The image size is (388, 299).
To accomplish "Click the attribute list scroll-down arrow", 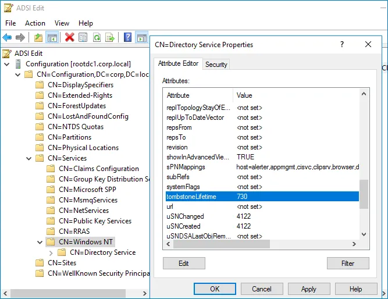I will pyautogui.click(x=364, y=234).
